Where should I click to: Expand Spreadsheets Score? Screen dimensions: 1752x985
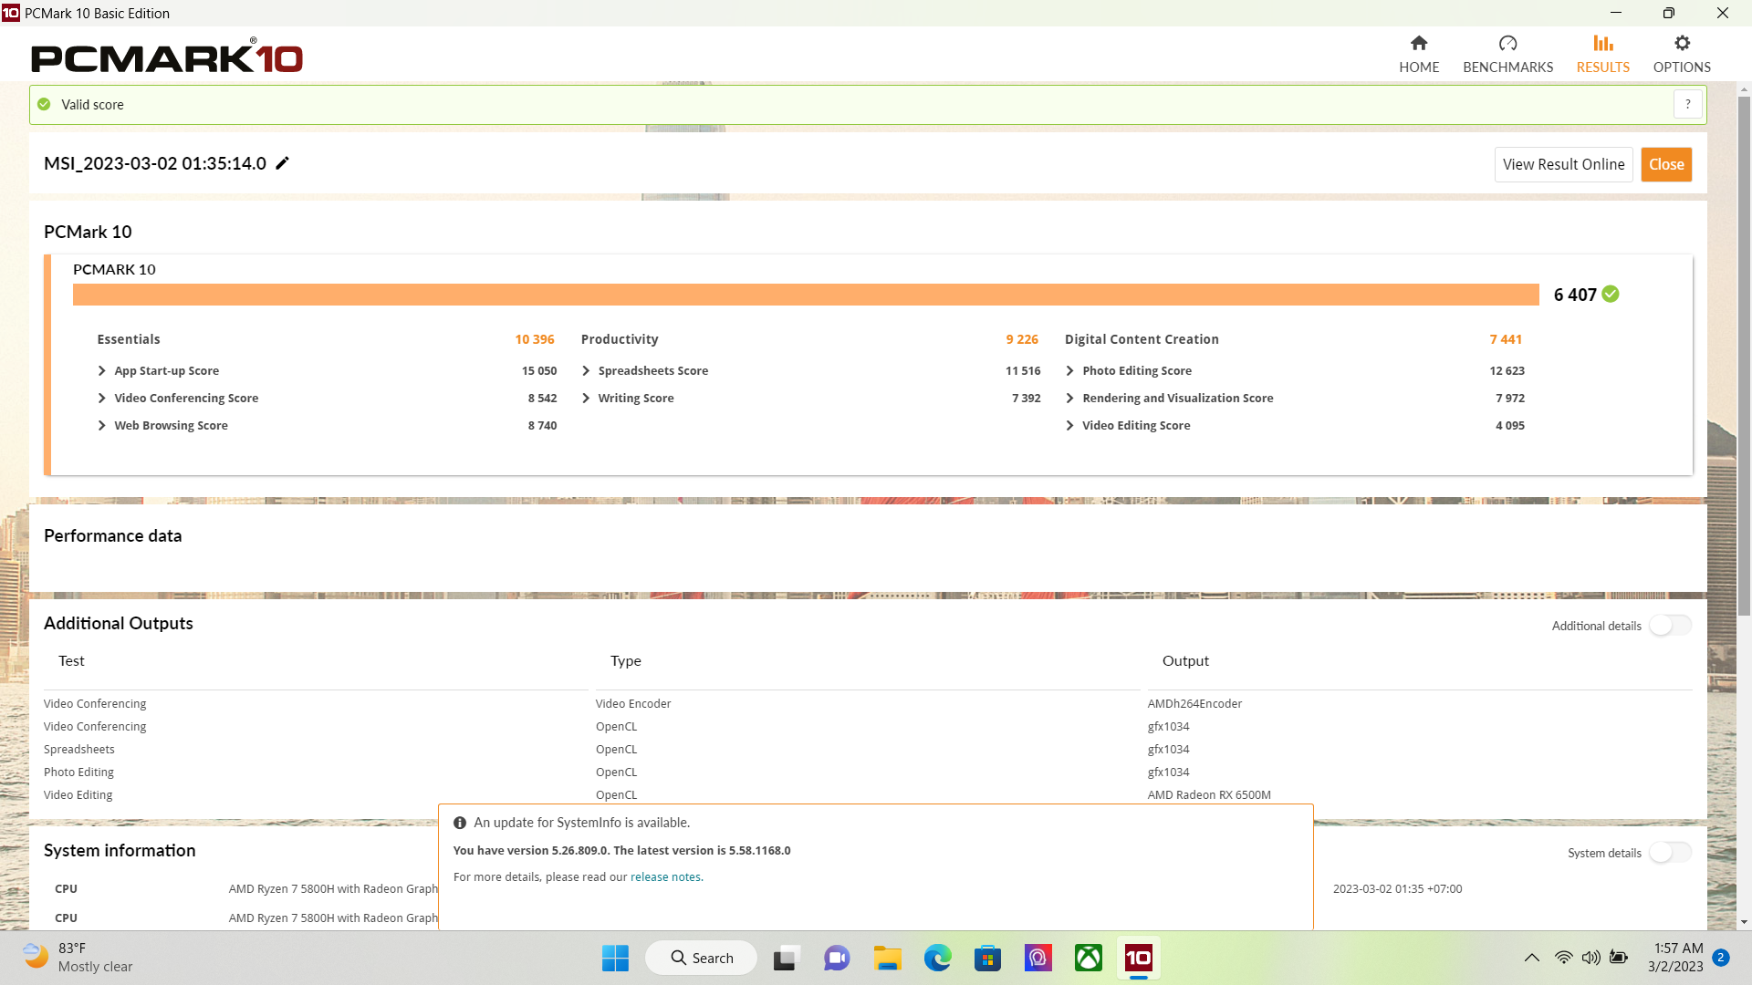586,371
